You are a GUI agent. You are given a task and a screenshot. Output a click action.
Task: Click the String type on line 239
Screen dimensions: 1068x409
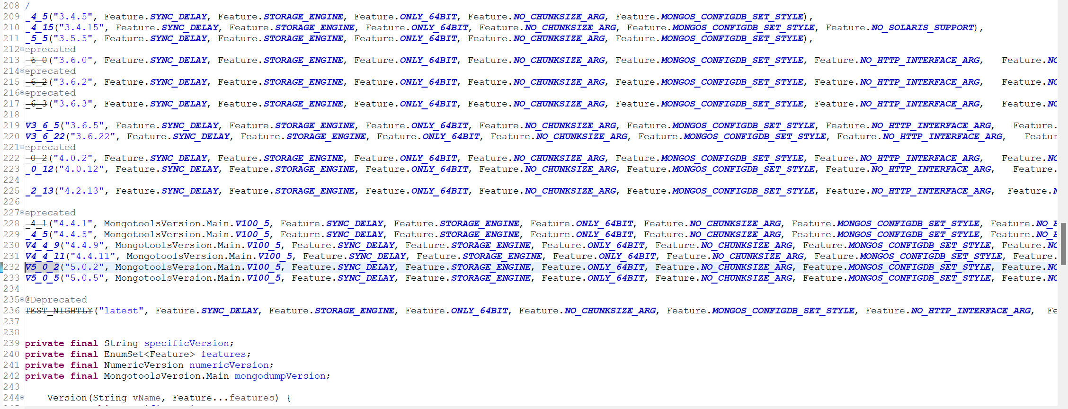(x=121, y=343)
